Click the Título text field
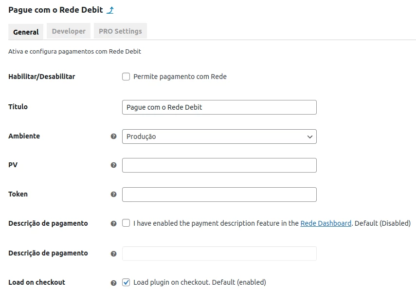The image size is (416, 294). pyautogui.click(x=219, y=107)
